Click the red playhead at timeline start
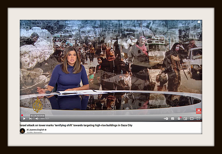 tap(22, 115)
